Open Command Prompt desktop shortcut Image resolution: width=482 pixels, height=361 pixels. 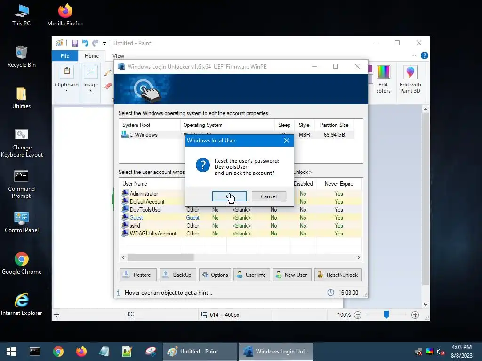21,184
